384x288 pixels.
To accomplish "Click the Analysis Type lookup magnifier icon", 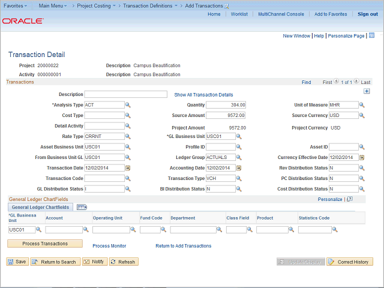I will click(x=128, y=105).
